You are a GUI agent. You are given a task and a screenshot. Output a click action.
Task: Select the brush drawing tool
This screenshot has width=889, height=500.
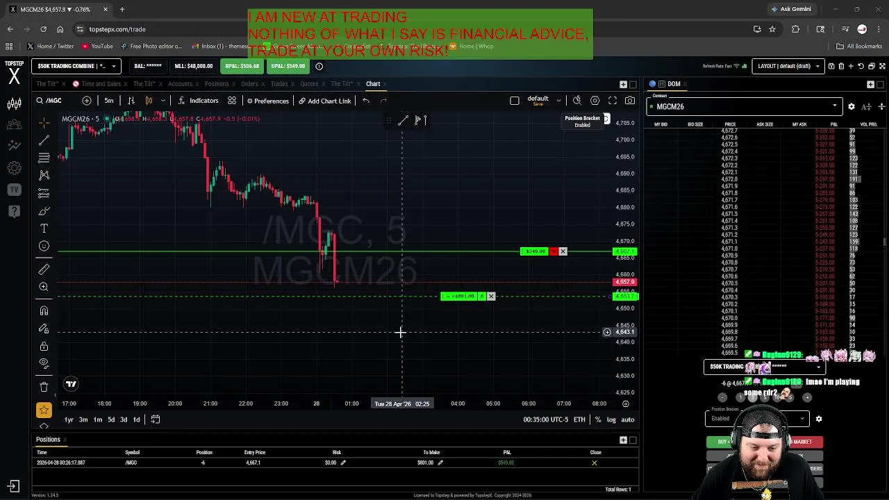pyautogui.click(x=44, y=211)
